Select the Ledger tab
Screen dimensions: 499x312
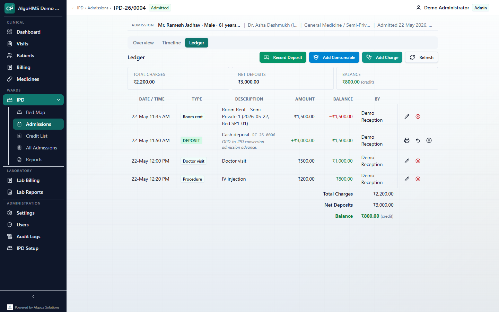click(196, 43)
